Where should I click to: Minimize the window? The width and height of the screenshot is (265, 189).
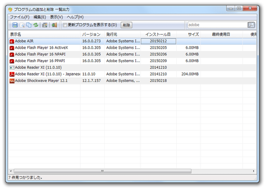point(231,9)
